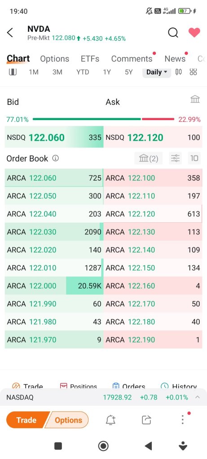Open the order book filter sliders icon

(x=175, y=158)
